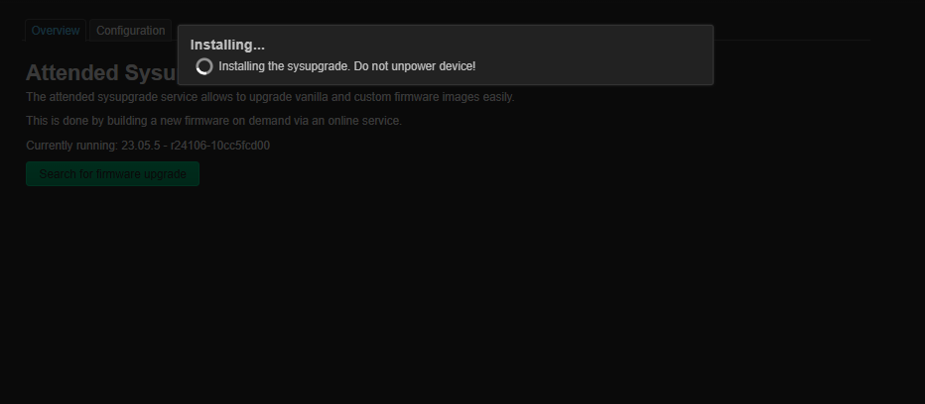Switch to the Overview tab
925x404 pixels.
(x=56, y=31)
